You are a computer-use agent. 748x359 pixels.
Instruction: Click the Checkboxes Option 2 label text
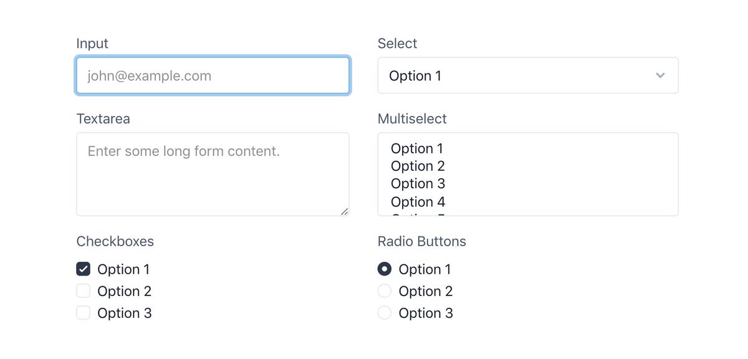[x=124, y=291]
